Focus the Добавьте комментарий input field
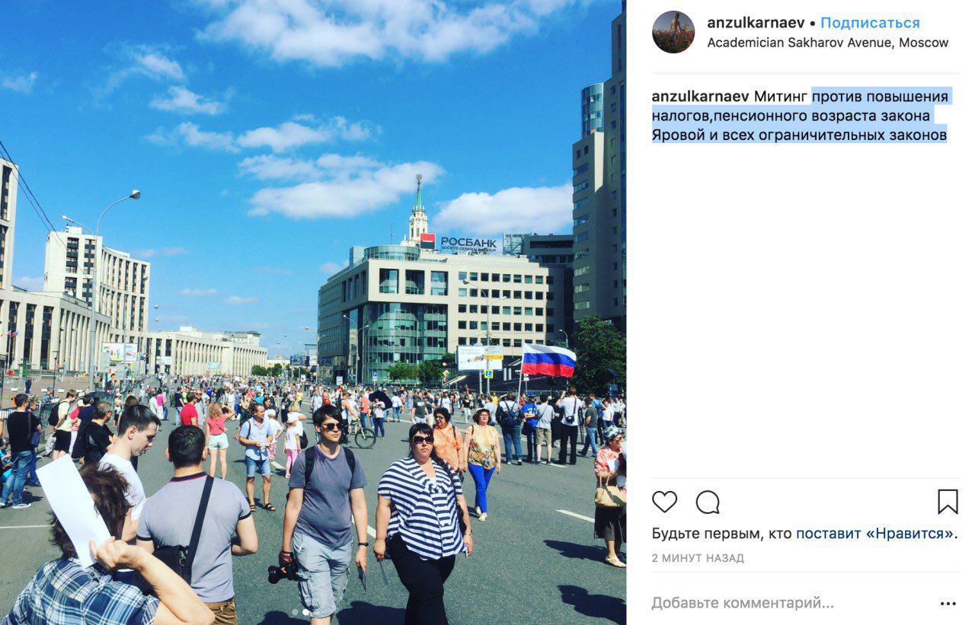Viewport: 975px width, 625px height. [792, 604]
